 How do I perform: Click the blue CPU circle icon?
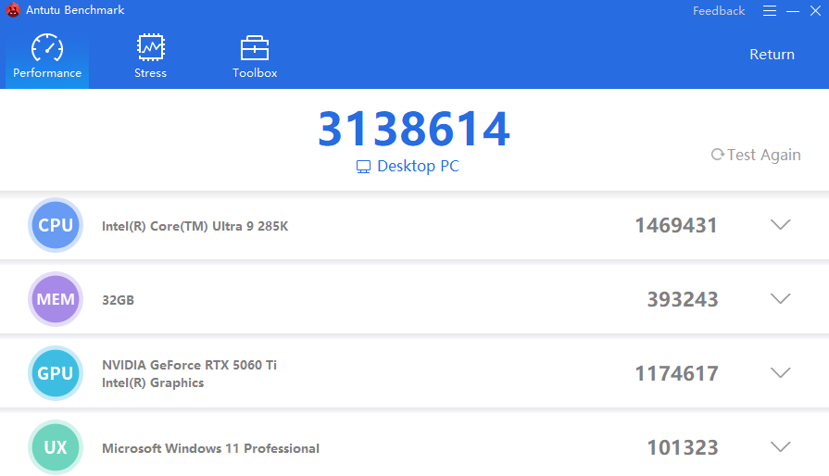pyautogui.click(x=56, y=225)
